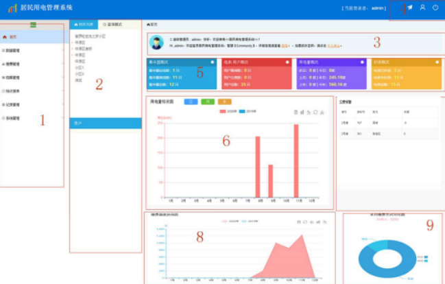Toggle white dot on blue 集中器概况 card
Image resolution: width=445 pixels, height=284 pixels.
(213, 62)
